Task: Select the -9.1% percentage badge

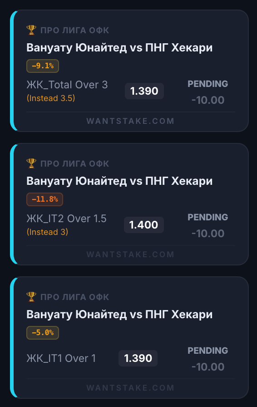Action: point(43,66)
